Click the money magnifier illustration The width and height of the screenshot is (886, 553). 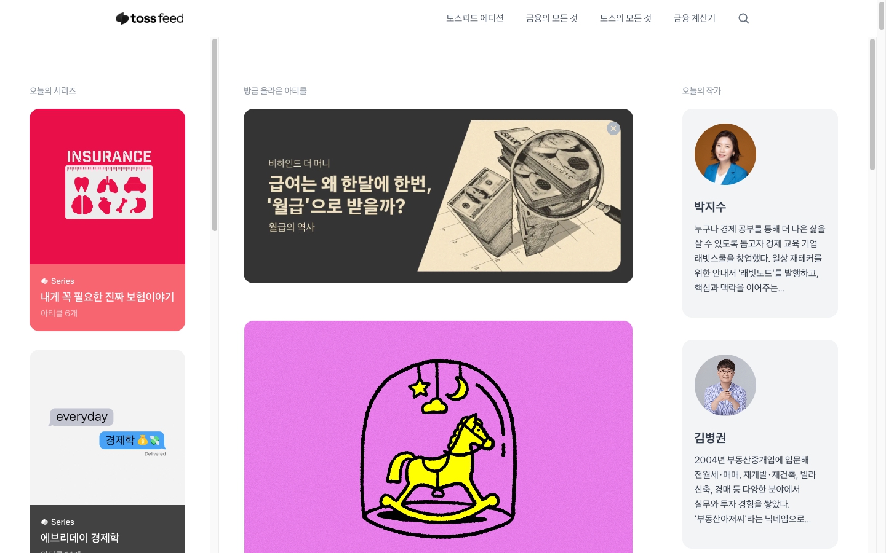point(519,196)
